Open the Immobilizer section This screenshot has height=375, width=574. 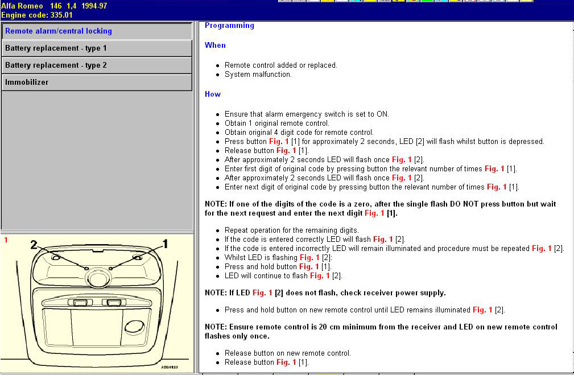[97, 82]
